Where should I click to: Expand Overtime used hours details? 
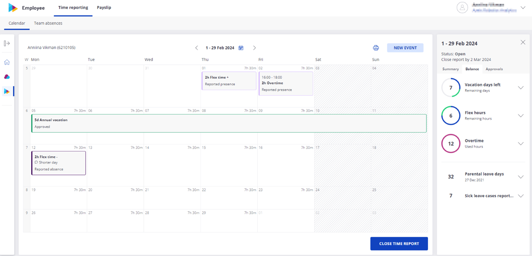[x=521, y=144]
